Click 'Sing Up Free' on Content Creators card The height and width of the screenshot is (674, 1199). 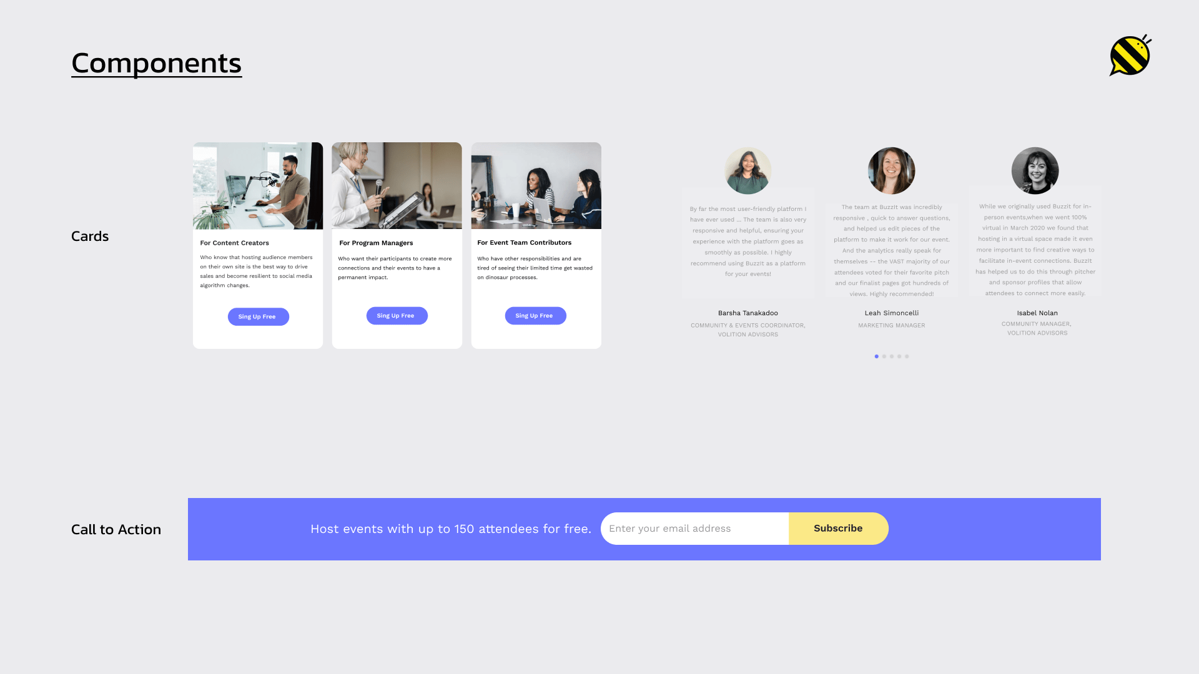click(258, 317)
